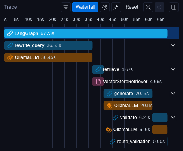Click the 5s timeline tick label
The width and height of the screenshot is (183, 151).
coord(16,20)
